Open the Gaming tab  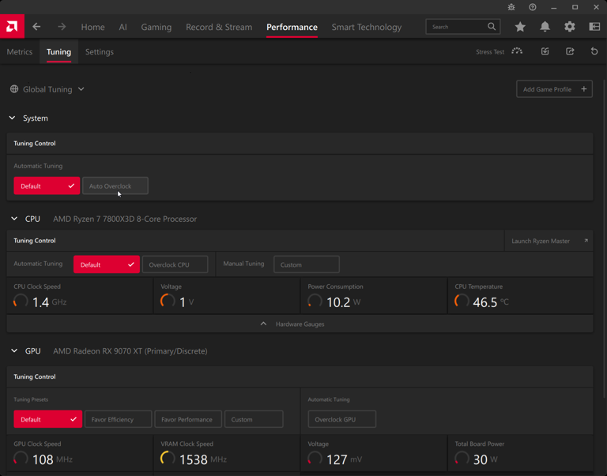[x=156, y=27]
